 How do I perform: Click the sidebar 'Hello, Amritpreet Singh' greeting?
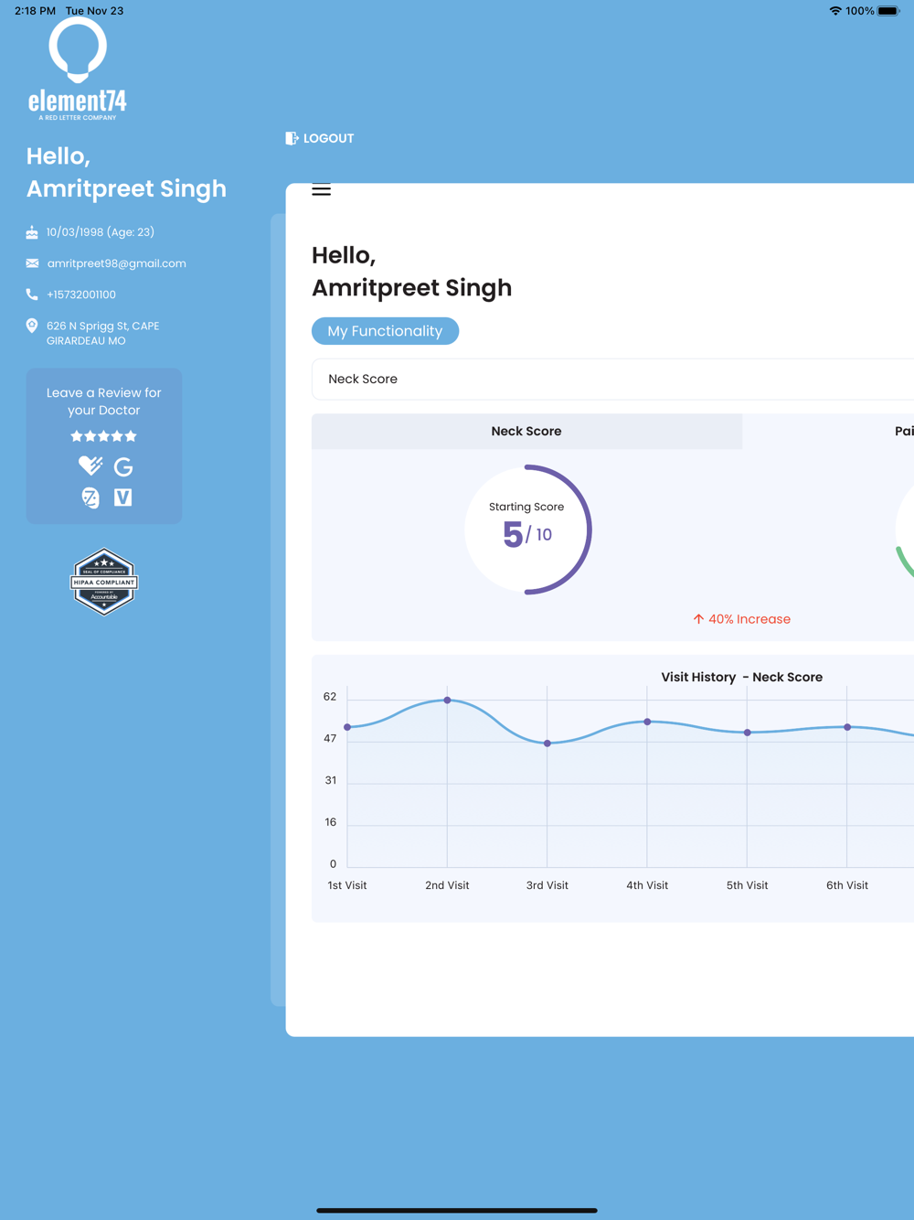click(126, 172)
